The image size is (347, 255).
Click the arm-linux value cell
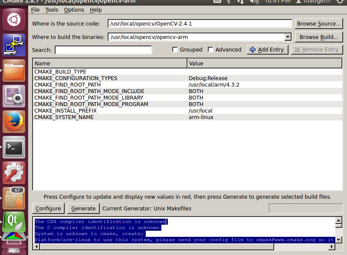point(201,117)
